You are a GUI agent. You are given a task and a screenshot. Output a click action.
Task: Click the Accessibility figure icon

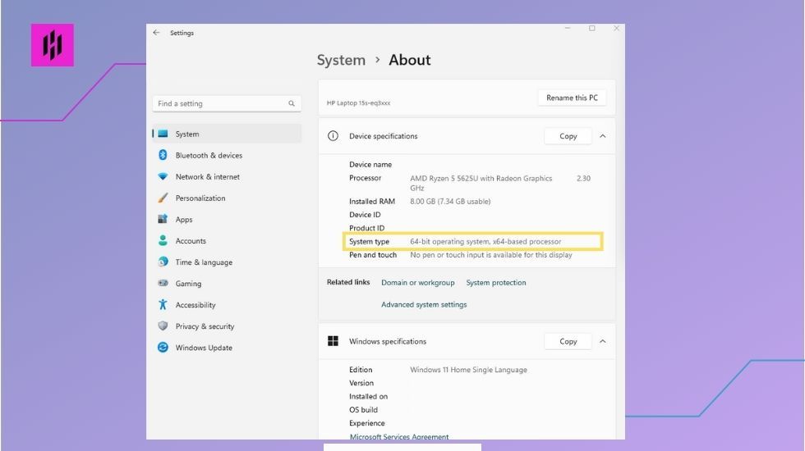pyautogui.click(x=163, y=304)
